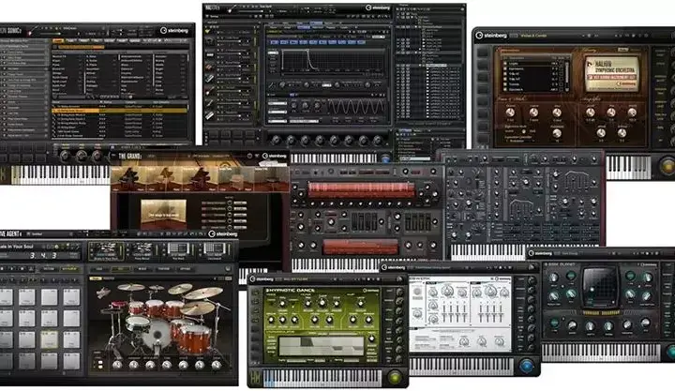Click the XY pad in Dark Planet
Viewport: 675px width, 391px height.
pyautogui.click(x=600, y=285)
